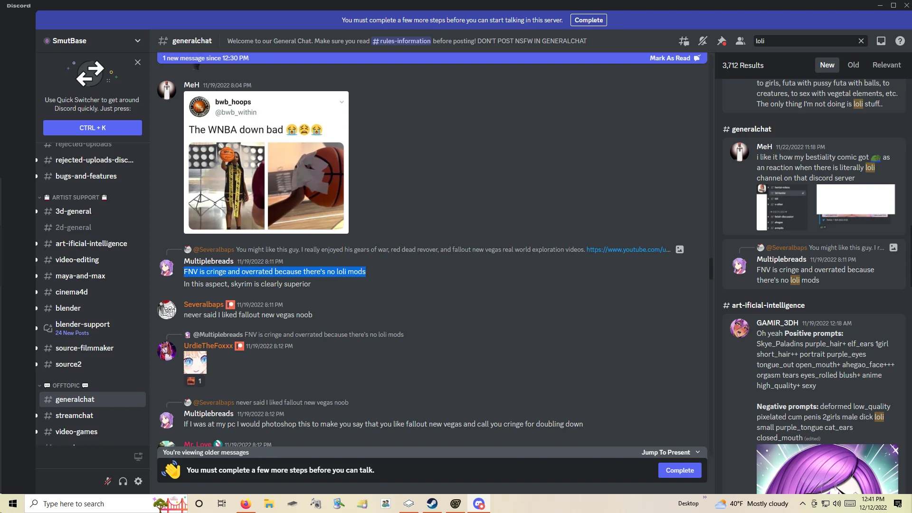The image size is (912, 513).
Task: Click MeH's avatar on WNBA message
Action: (x=167, y=90)
